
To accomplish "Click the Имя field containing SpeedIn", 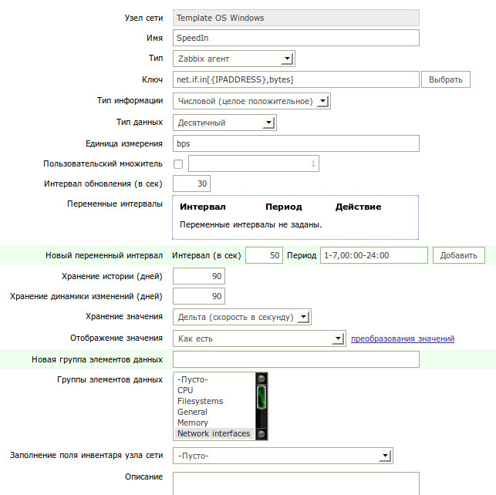I will click(x=295, y=38).
